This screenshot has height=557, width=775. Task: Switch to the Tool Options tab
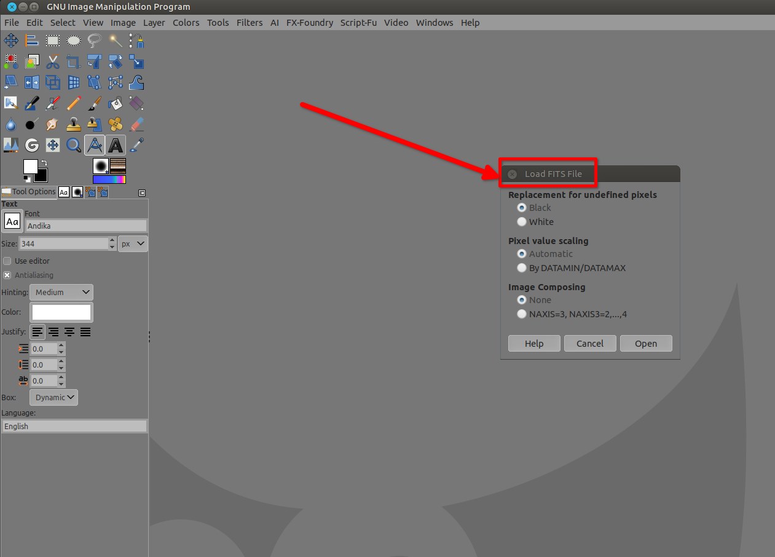(x=29, y=192)
